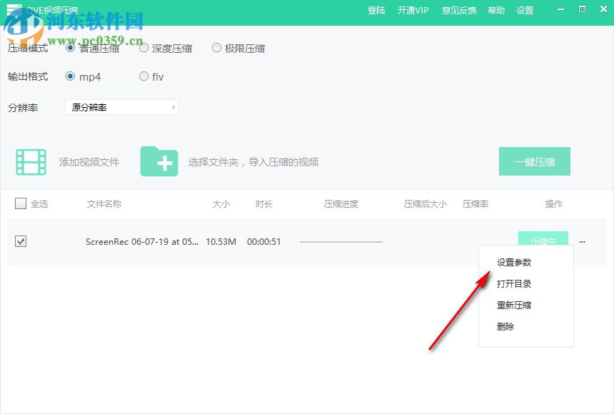This screenshot has height=414, width=614.
Task: Click the folder-plus icon to import videos
Action: [160, 161]
